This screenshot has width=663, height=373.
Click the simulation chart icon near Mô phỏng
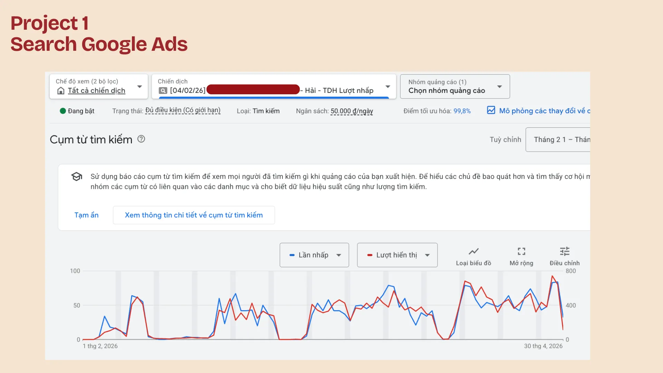(x=491, y=110)
